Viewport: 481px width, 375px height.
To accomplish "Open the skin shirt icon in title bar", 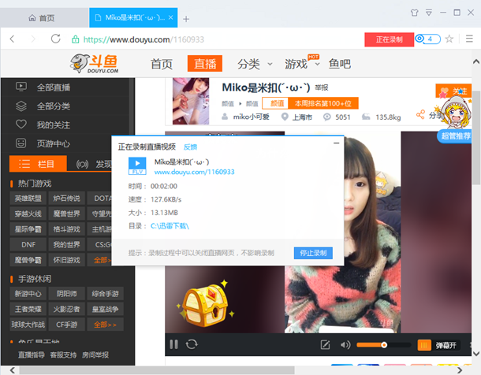I will (x=415, y=13).
